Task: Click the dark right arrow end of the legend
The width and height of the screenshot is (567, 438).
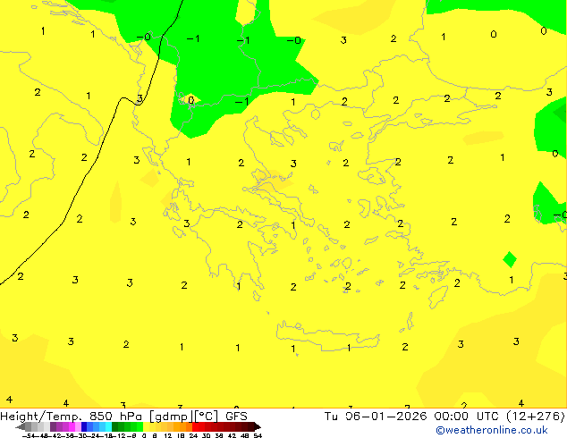Action: coord(258,426)
